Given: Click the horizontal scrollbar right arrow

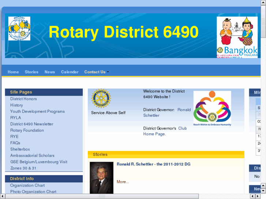Looking at the screenshot, I should click(258, 196).
